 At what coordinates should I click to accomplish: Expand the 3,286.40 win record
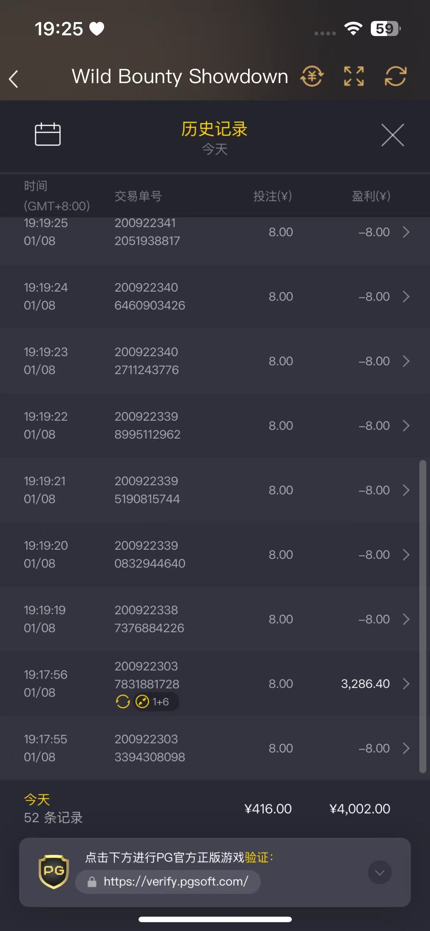coord(406,684)
